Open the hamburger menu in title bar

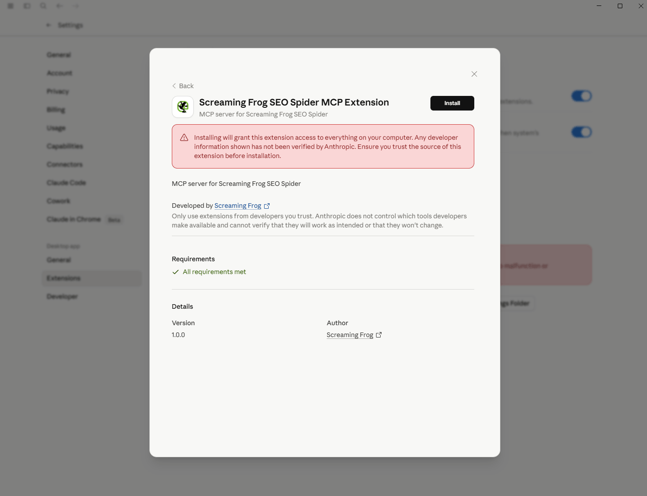[11, 6]
